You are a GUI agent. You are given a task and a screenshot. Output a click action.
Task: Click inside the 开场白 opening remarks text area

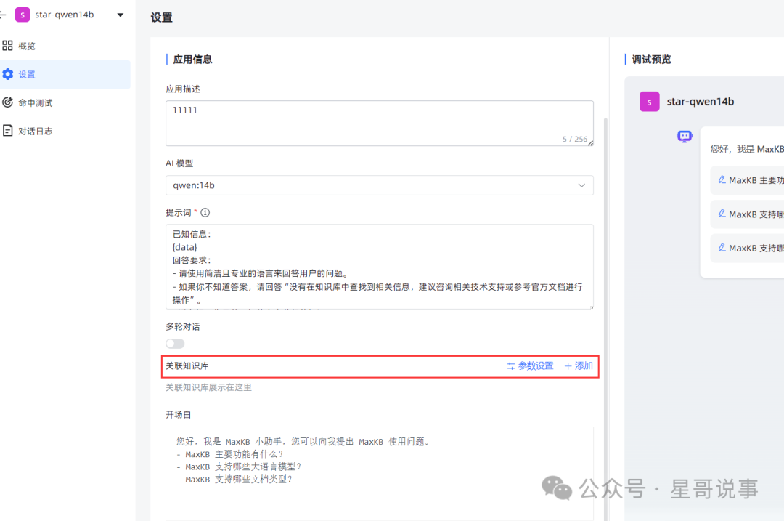click(x=380, y=474)
